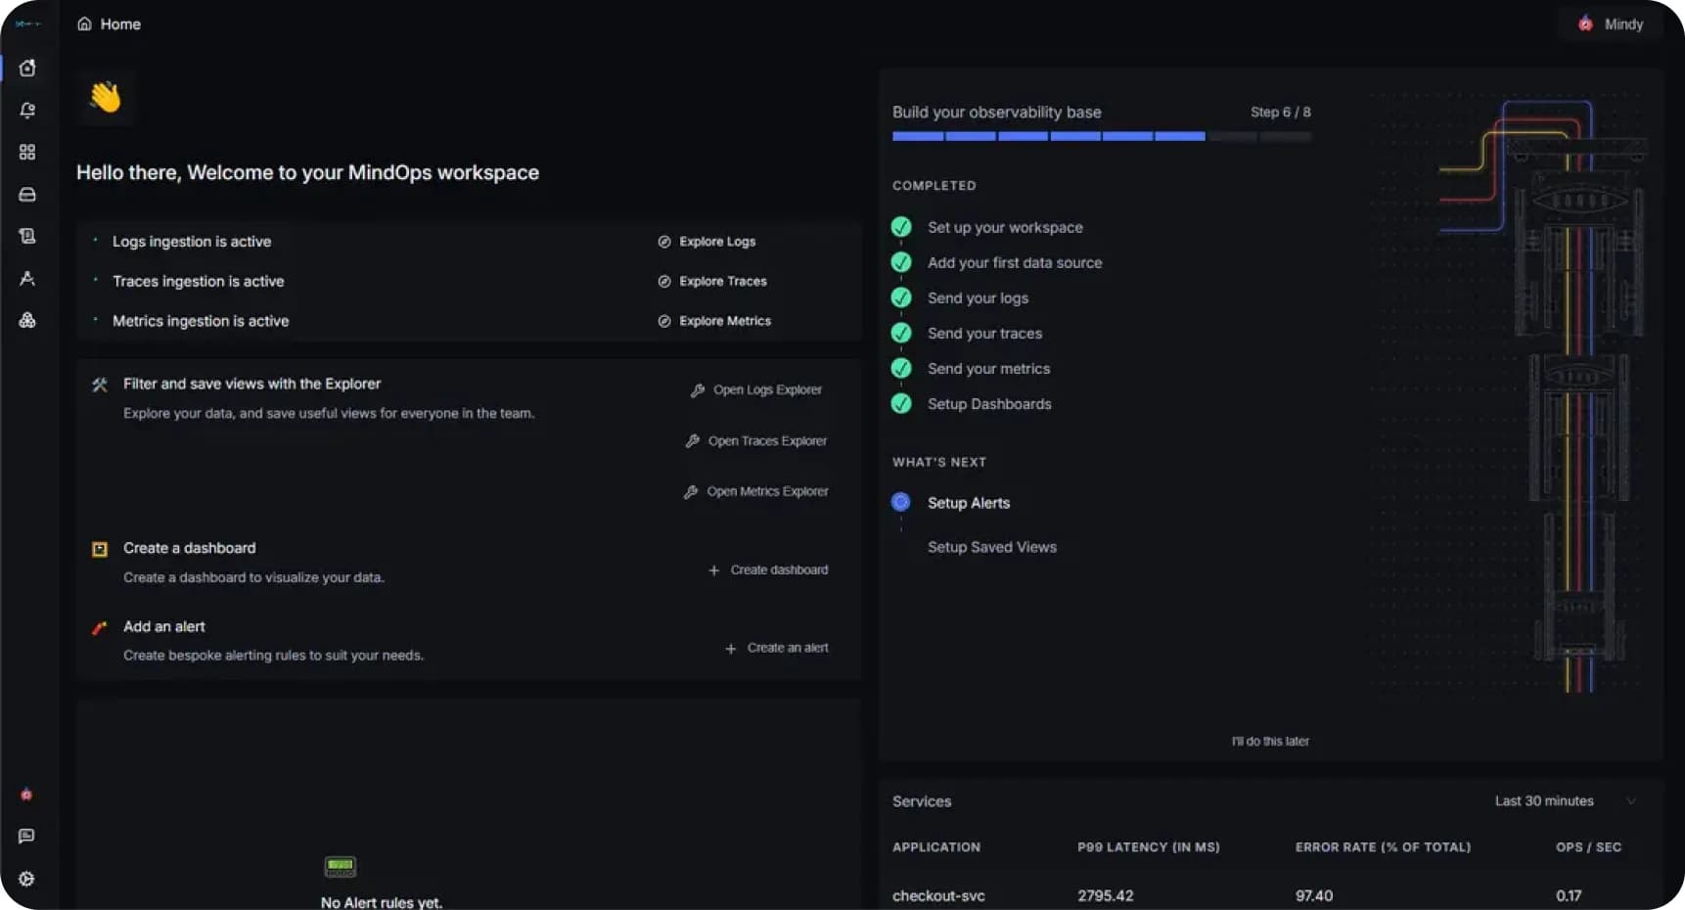Screen dimensions: 1685x910
Task: Click the waving hand emoji
Action: click(x=105, y=97)
